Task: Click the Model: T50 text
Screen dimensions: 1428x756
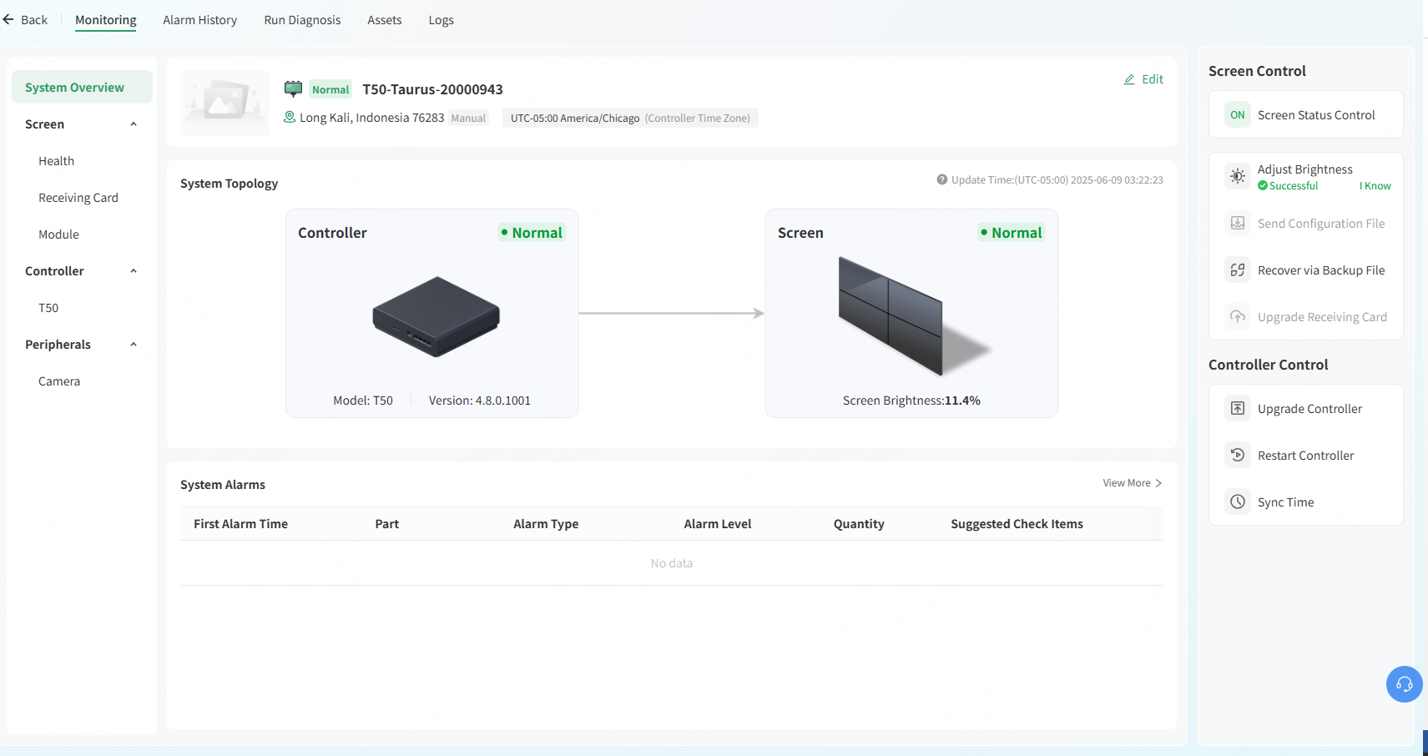Action: 363,401
